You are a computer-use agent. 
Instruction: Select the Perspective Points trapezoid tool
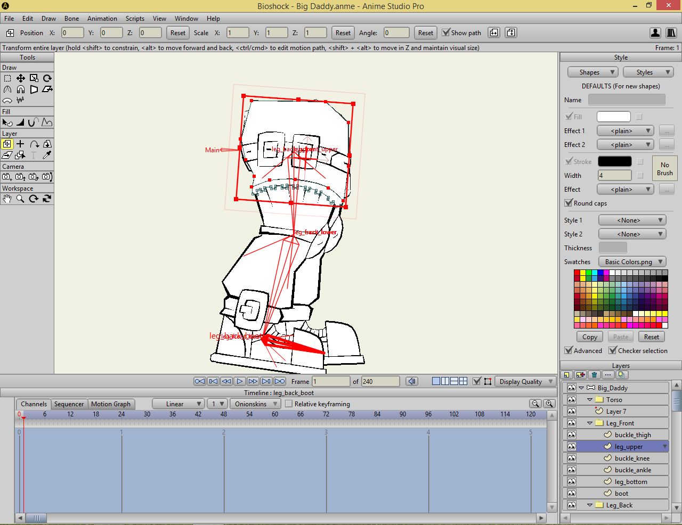click(34, 89)
